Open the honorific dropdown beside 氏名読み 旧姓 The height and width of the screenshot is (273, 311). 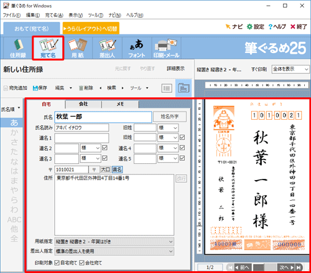pyautogui.click(x=168, y=128)
